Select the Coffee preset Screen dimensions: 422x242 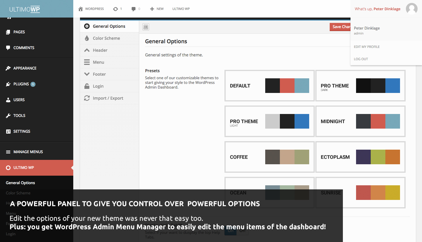pos(270,157)
